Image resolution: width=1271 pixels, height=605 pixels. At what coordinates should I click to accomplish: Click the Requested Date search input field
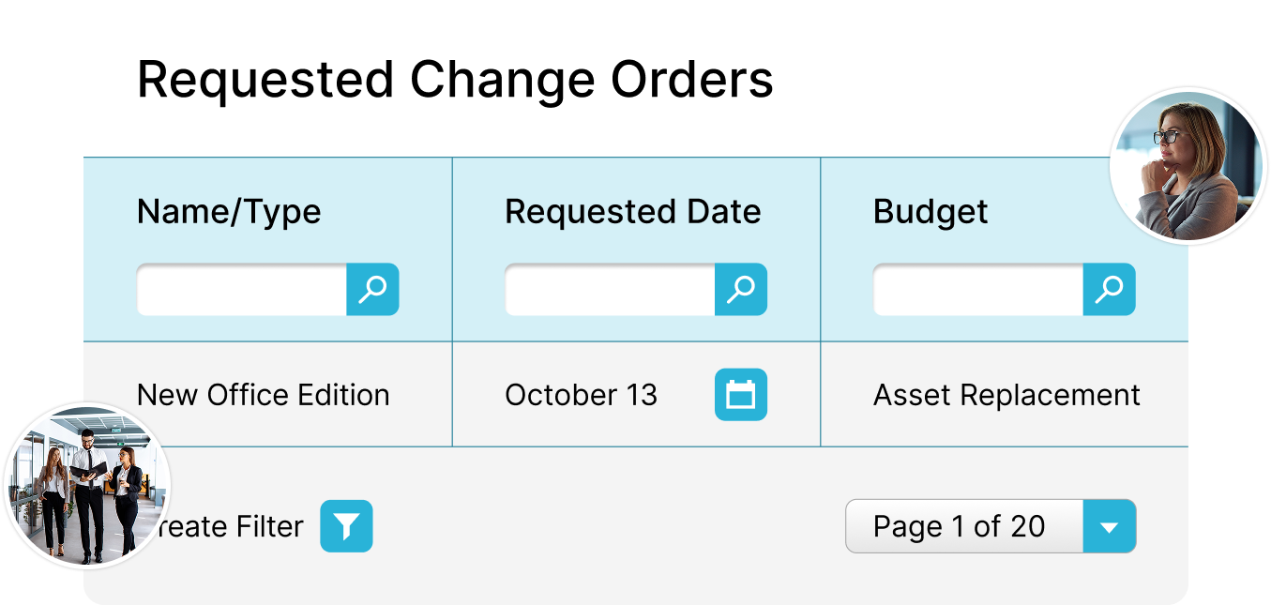point(610,289)
